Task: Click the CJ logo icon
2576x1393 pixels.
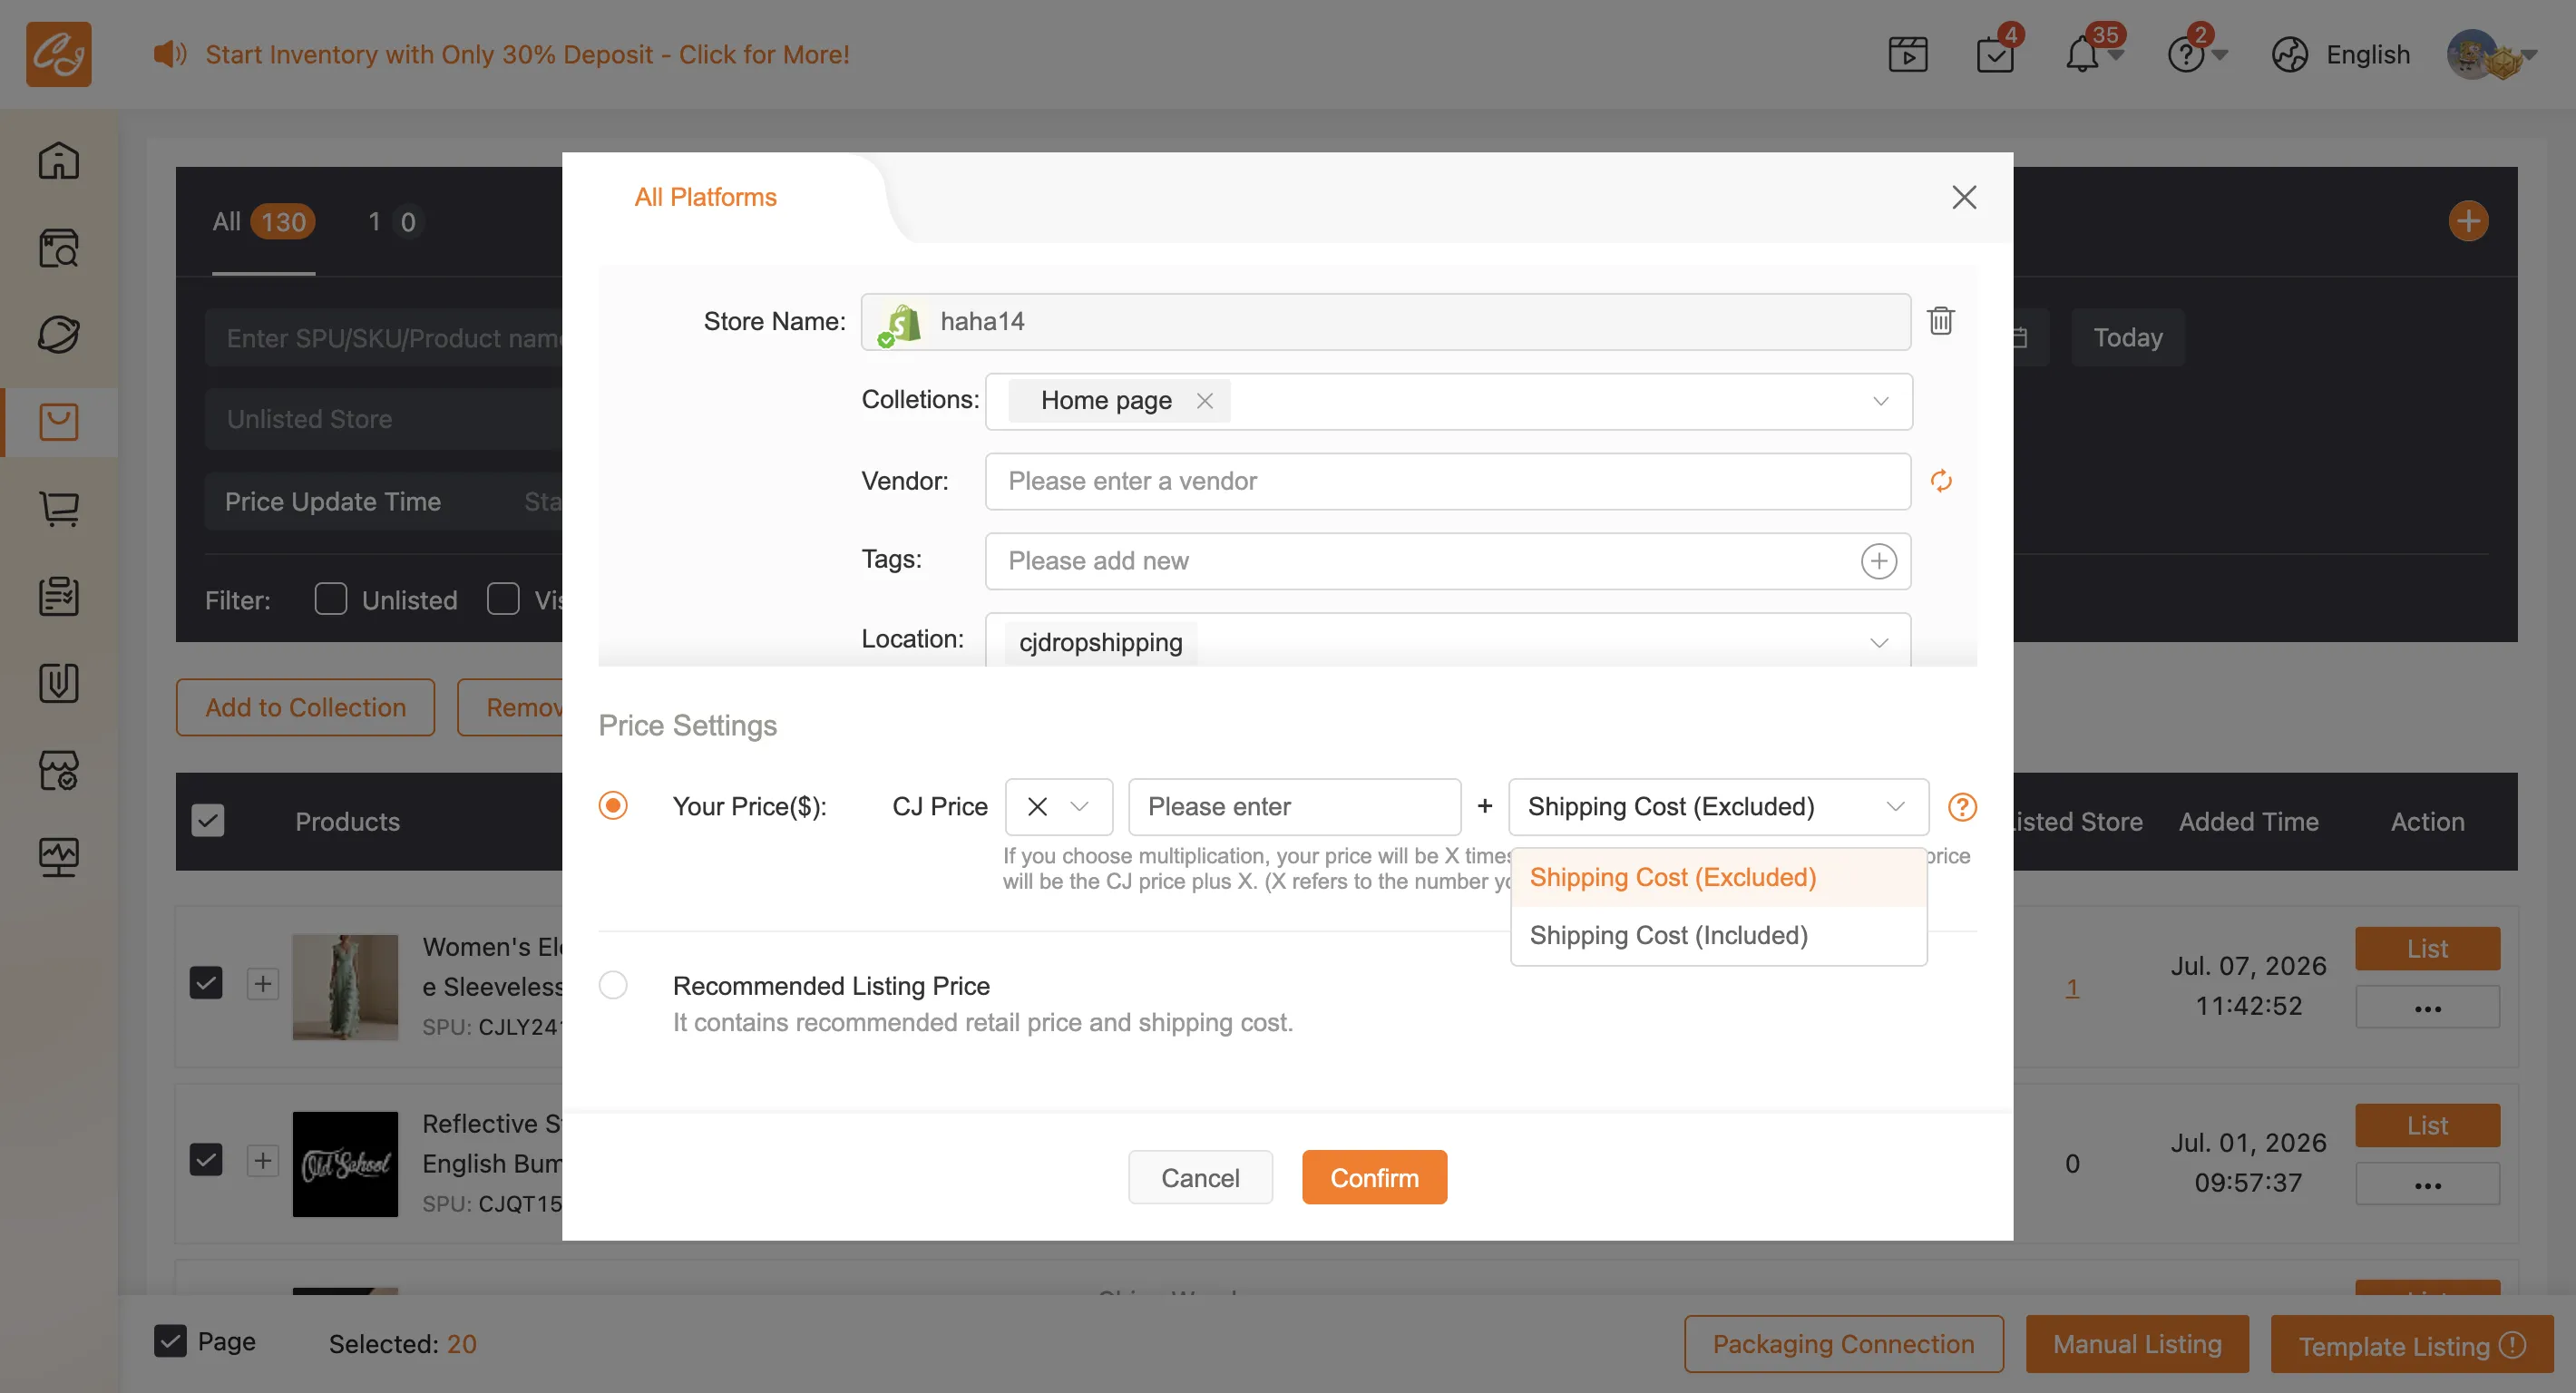Action: point(58,54)
